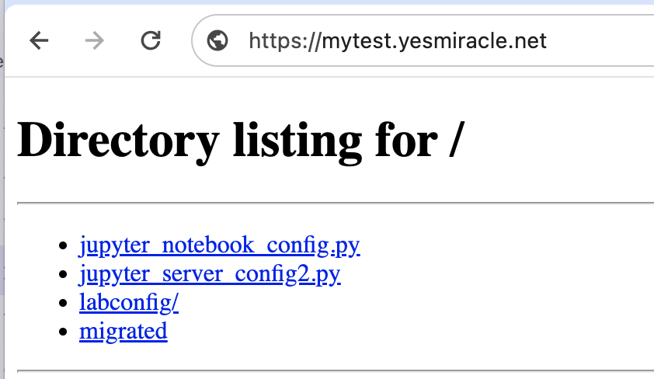
Task: Click the bullet beside migrated
Action: [x=64, y=332]
